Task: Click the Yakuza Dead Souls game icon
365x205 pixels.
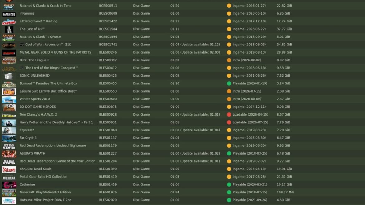Action: click(x=9, y=170)
